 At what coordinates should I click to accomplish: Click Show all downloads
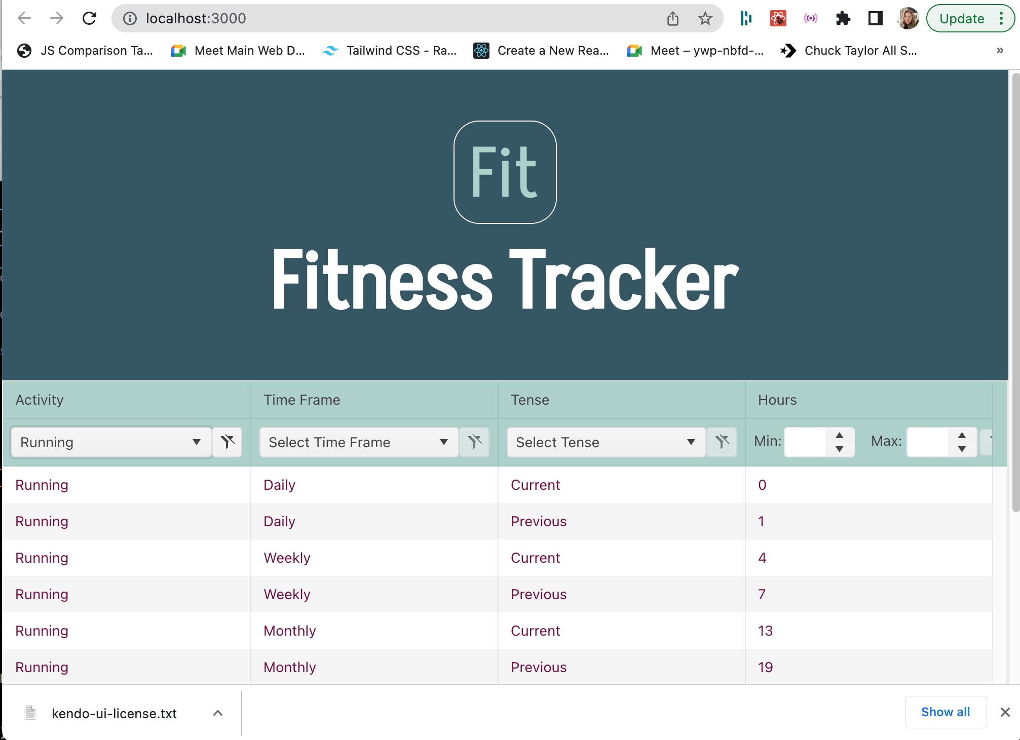tap(945, 712)
